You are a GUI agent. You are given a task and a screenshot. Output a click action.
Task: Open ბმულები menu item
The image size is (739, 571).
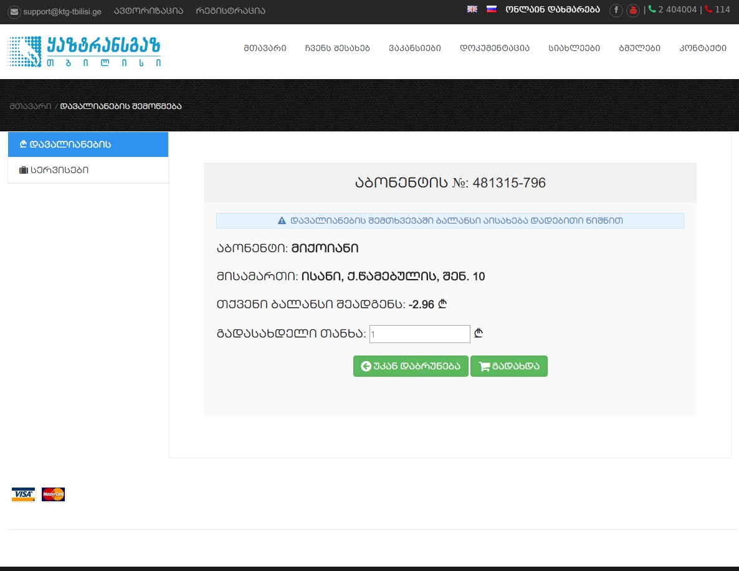(639, 48)
